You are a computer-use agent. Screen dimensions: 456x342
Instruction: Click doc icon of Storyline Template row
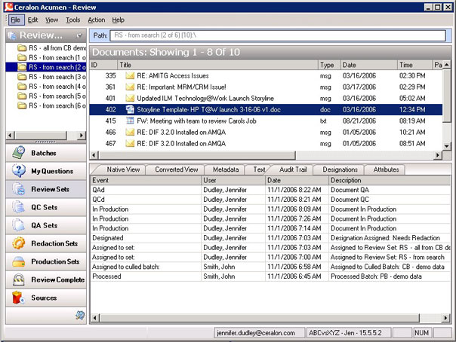point(130,110)
